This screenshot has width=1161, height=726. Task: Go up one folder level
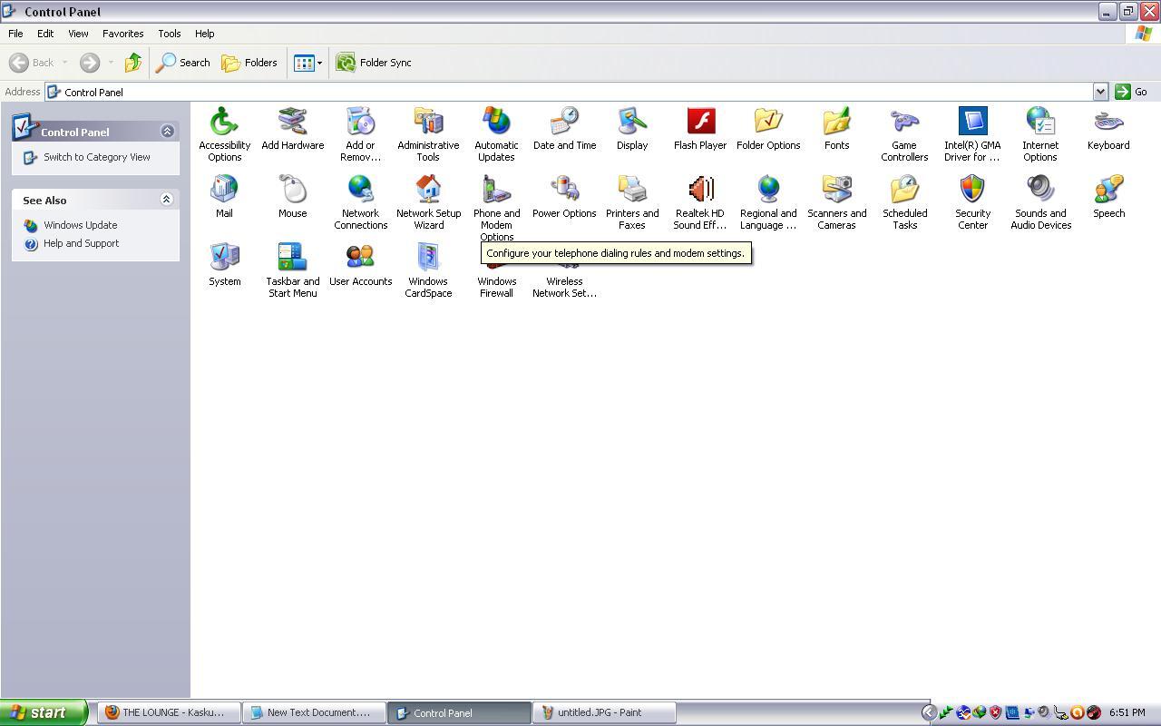coord(132,63)
